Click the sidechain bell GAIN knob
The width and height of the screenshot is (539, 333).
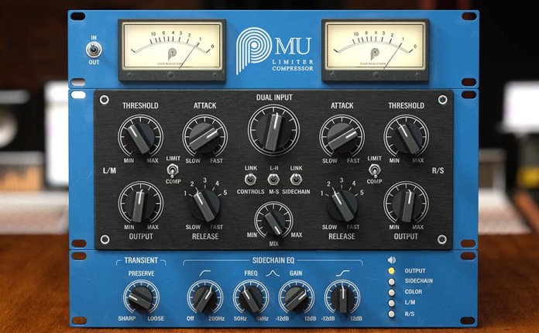tap(297, 297)
